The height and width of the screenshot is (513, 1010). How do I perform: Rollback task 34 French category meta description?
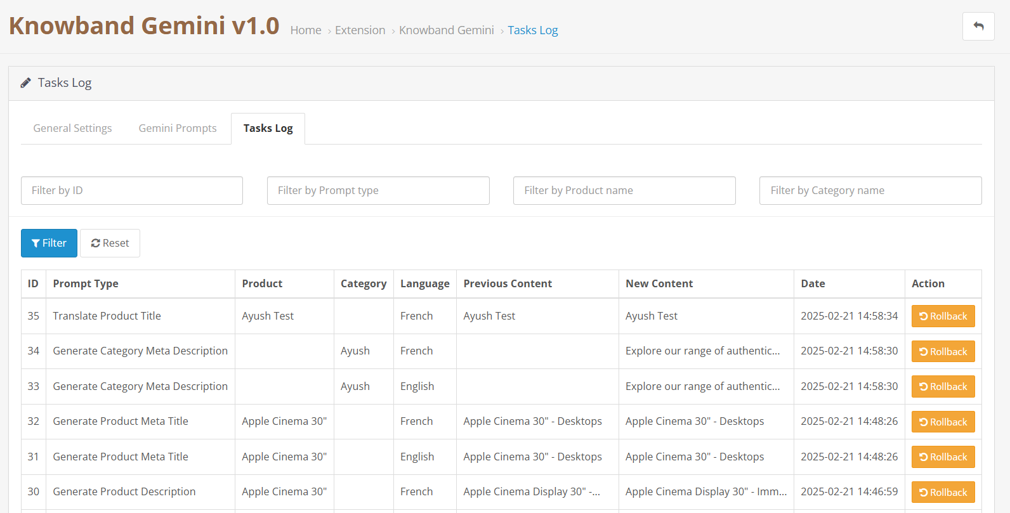pos(943,351)
